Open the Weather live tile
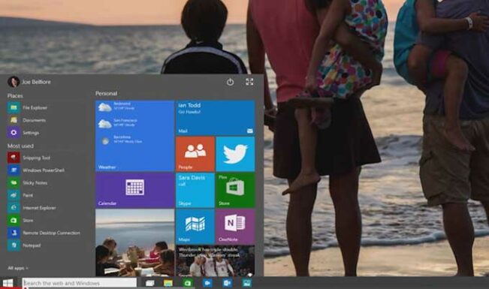489x289 pixels. tap(134, 136)
